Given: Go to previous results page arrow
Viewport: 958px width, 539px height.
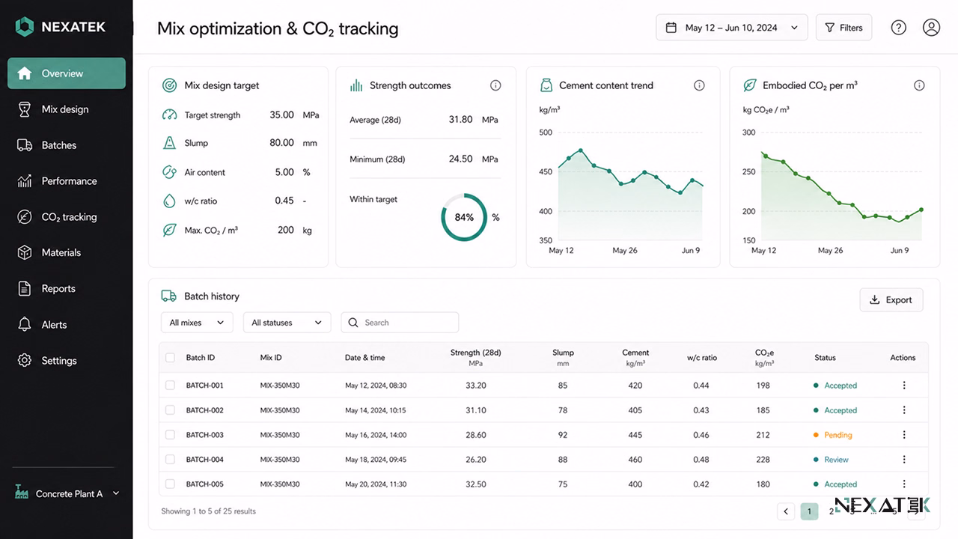Looking at the screenshot, I should tap(786, 511).
